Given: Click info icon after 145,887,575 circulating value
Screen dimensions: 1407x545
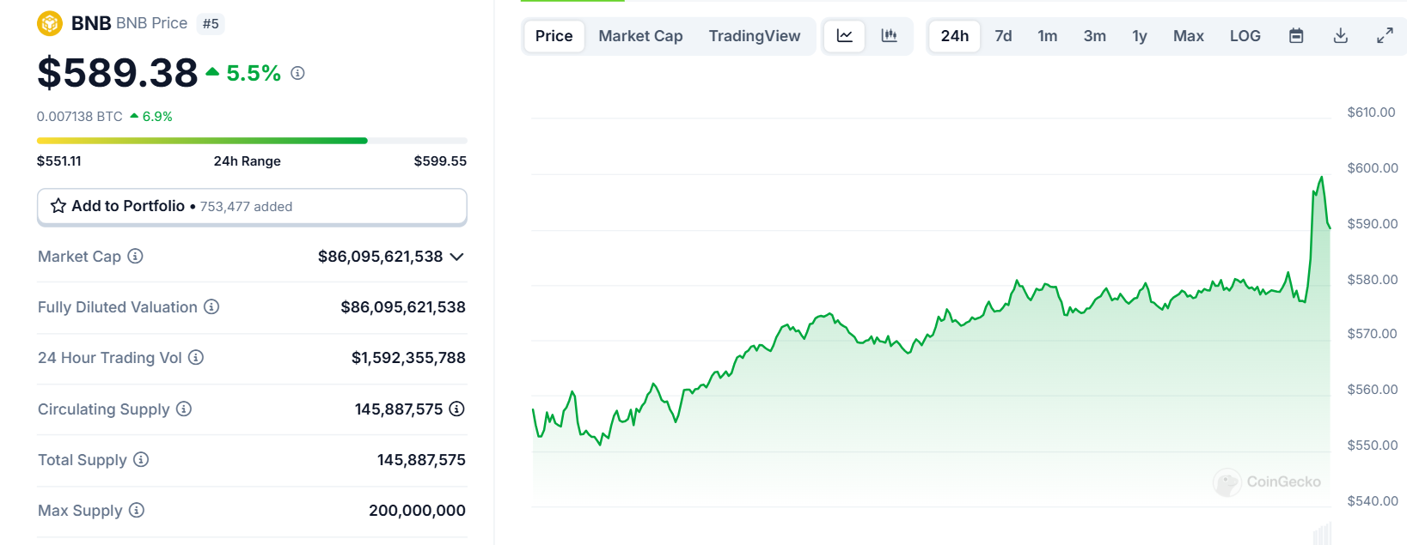Looking at the screenshot, I should (x=457, y=409).
